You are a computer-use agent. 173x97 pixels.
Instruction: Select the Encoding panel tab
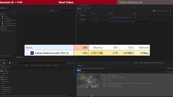(x=79, y=66)
